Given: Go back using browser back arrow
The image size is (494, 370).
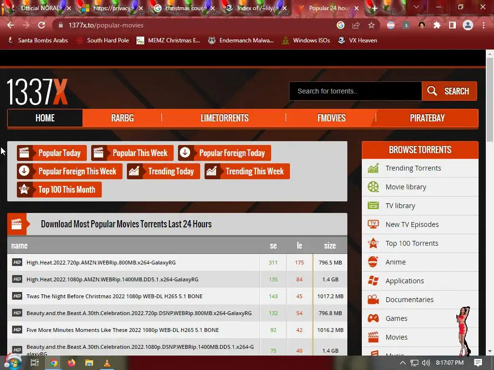Looking at the screenshot, I should [11, 25].
